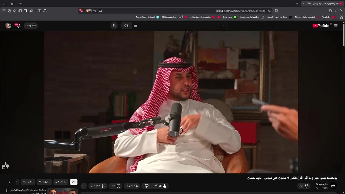Open the Brave VPN shield toolbar icon
This screenshot has width=345, height=194.
click(x=9, y=11)
